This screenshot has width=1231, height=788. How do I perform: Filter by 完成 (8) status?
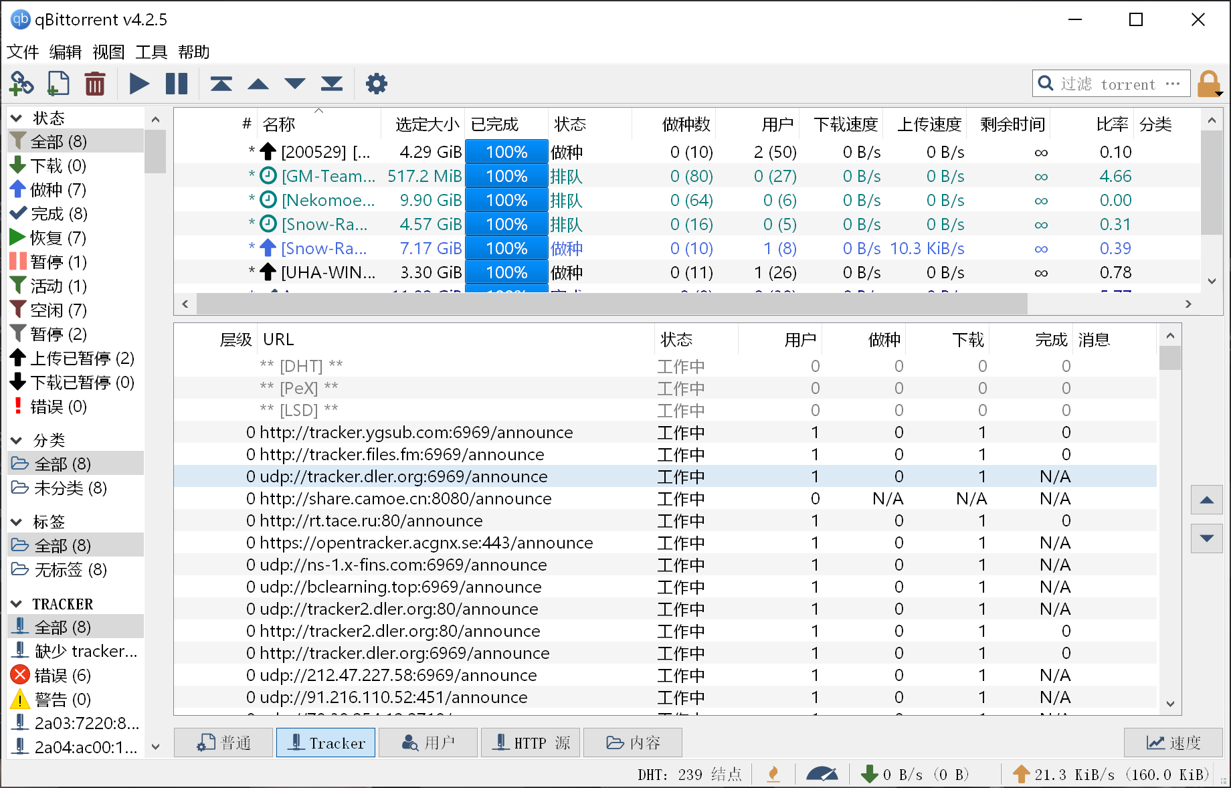click(x=76, y=214)
